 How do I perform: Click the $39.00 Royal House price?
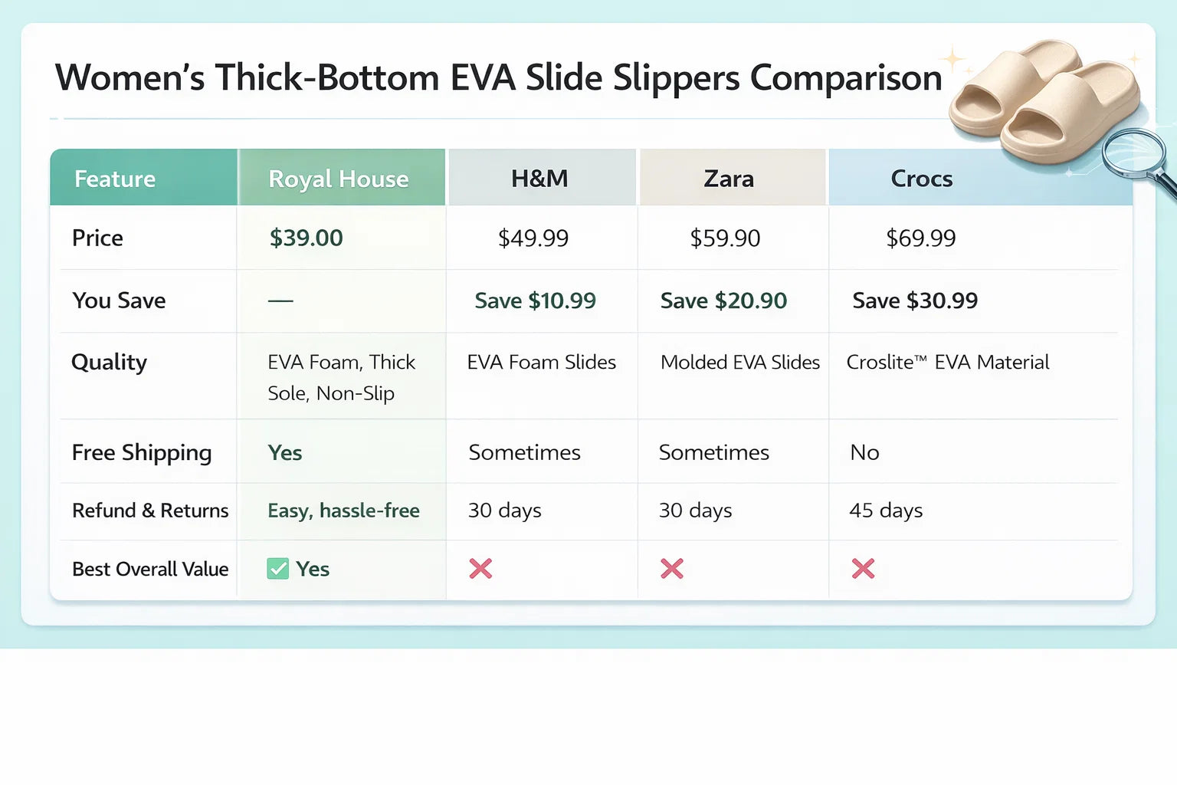pos(306,238)
